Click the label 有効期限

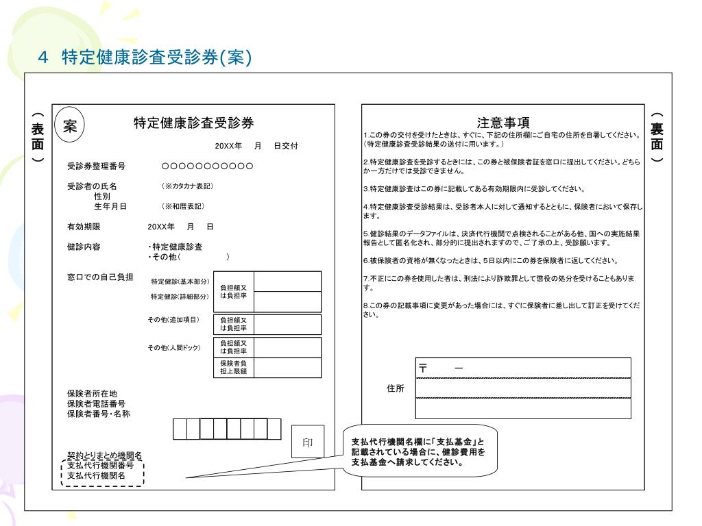tap(84, 227)
